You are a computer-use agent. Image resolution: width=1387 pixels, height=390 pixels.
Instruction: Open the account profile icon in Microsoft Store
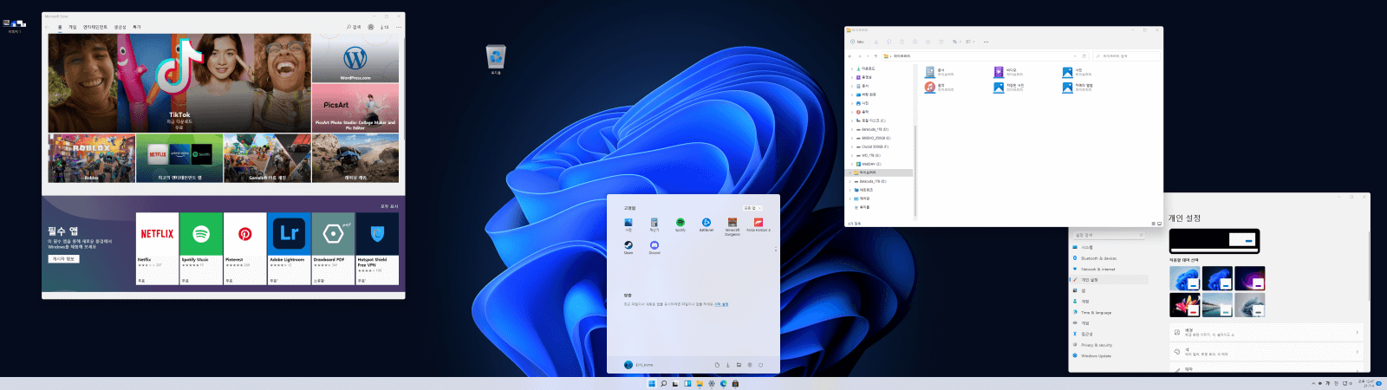[371, 27]
